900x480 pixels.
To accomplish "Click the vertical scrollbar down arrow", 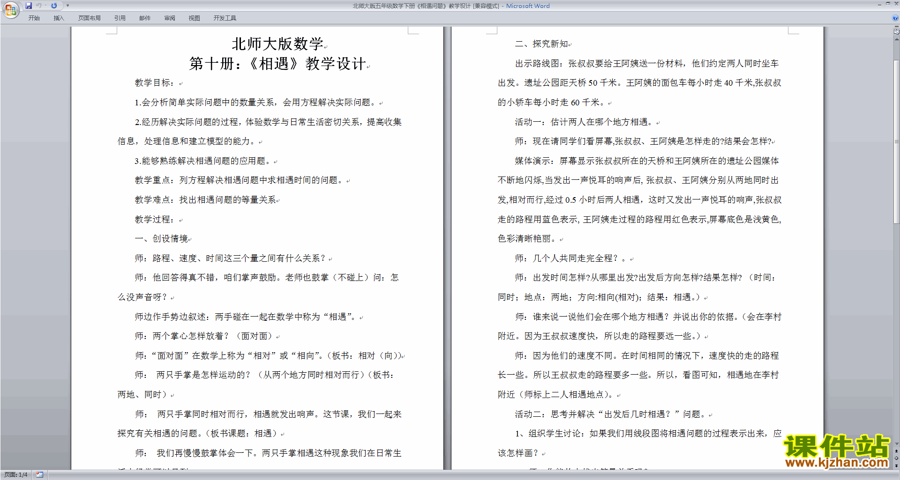I will [x=897, y=444].
